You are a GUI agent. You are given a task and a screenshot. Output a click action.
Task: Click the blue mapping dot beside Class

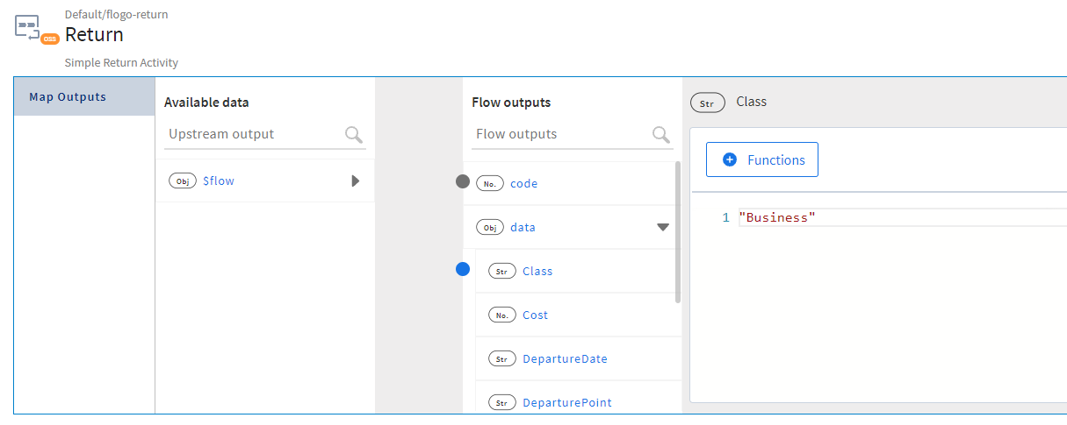(x=463, y=270)
